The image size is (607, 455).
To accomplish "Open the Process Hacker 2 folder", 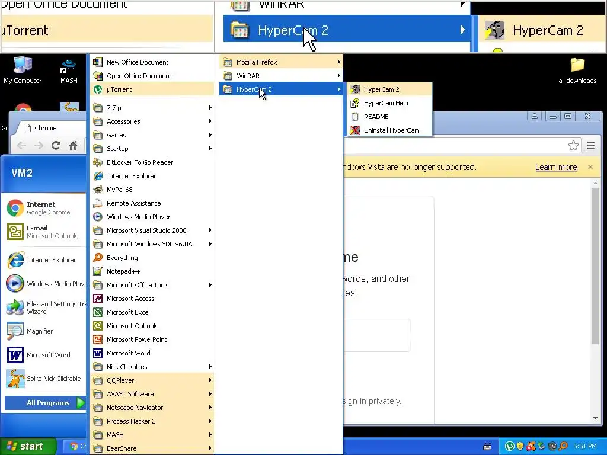I will (152, 421).
